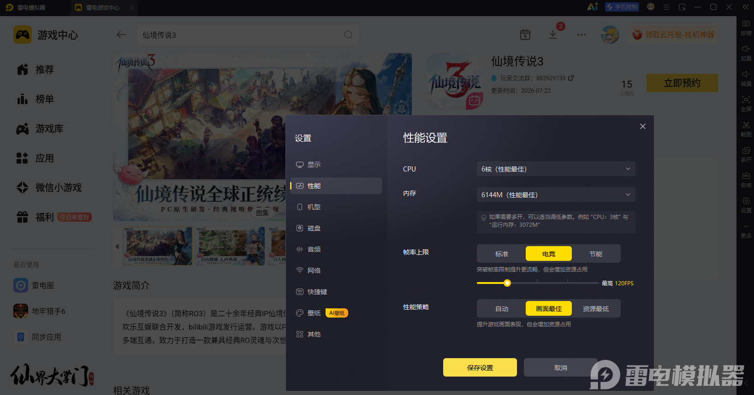Open the second game screenshot thumbnail
Viewport: 754px width, 395px height.
(x=231, y=246)
